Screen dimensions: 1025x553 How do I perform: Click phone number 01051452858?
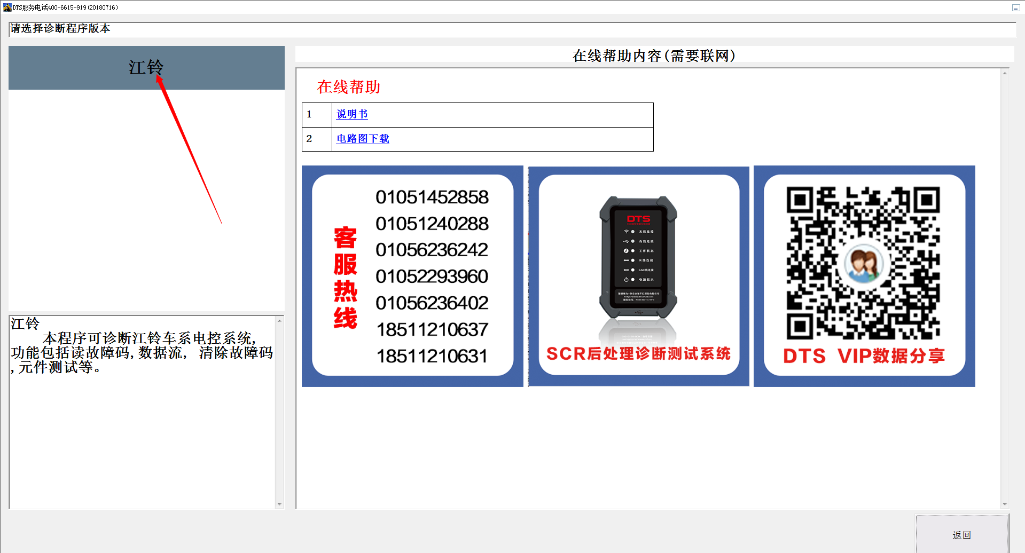click(x=432, y=197)
